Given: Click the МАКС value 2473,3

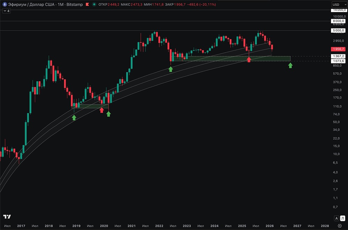Looking at the screenshot, I should coord(136,5).
